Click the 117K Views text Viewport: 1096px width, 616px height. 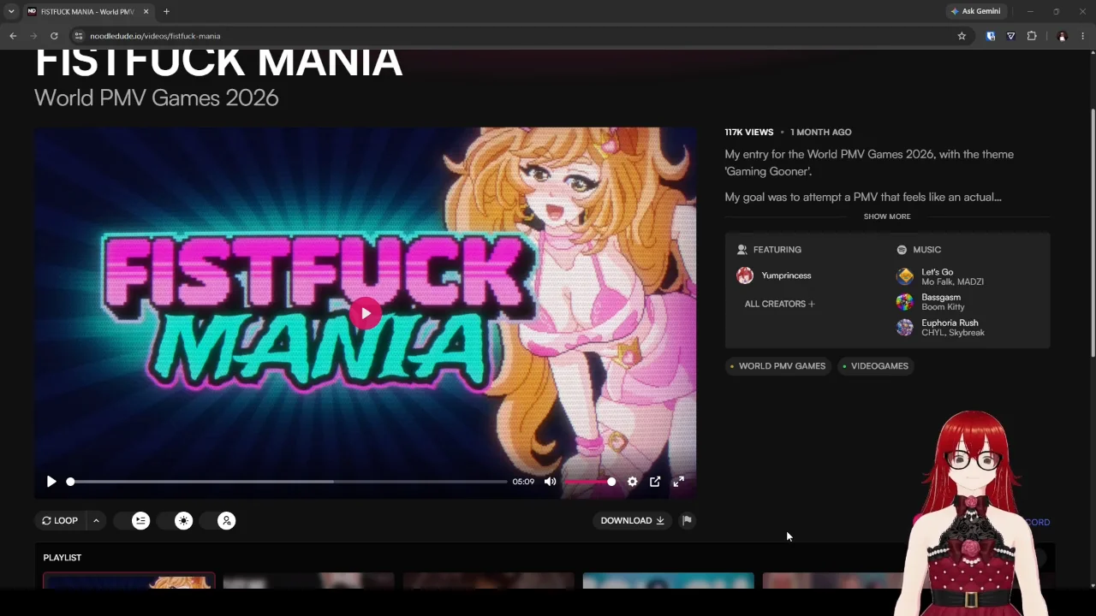(x=749, y=132)
